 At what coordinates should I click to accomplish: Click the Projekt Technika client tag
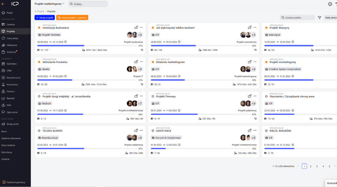point(49,35)
